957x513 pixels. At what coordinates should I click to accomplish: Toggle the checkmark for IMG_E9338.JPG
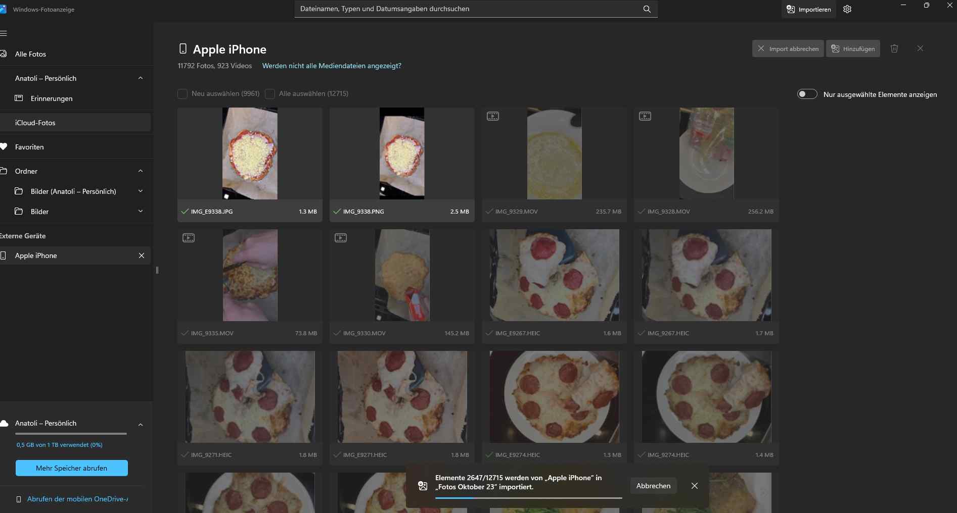pos(185,212)
